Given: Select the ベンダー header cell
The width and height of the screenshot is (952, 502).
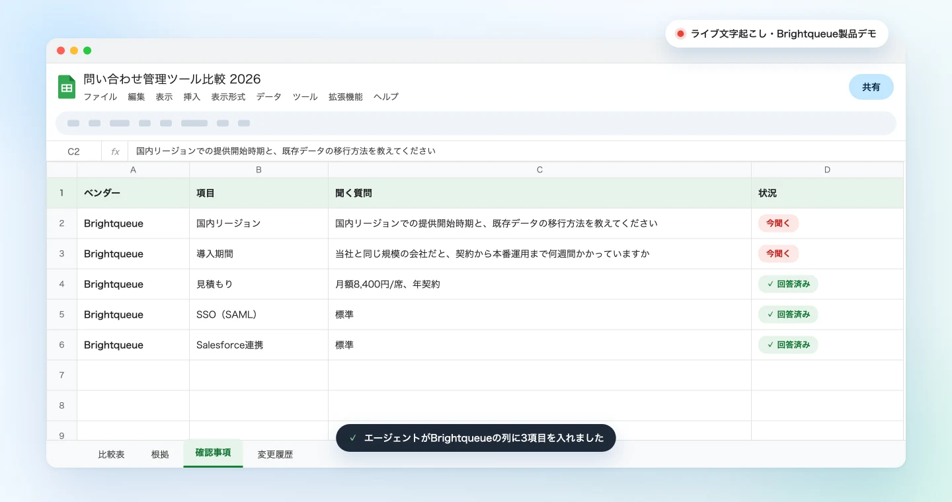Looking at the screenshot, I should click(133, 194).
